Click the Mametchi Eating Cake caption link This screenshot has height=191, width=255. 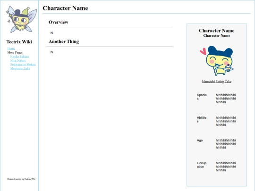(x=216, y=82)
